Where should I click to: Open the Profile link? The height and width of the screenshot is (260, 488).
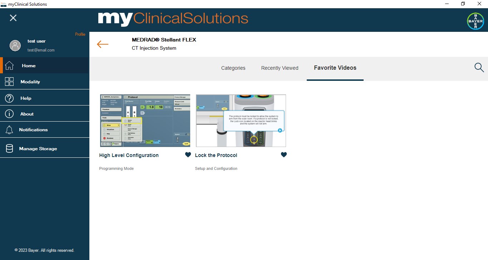coord(80,34)
